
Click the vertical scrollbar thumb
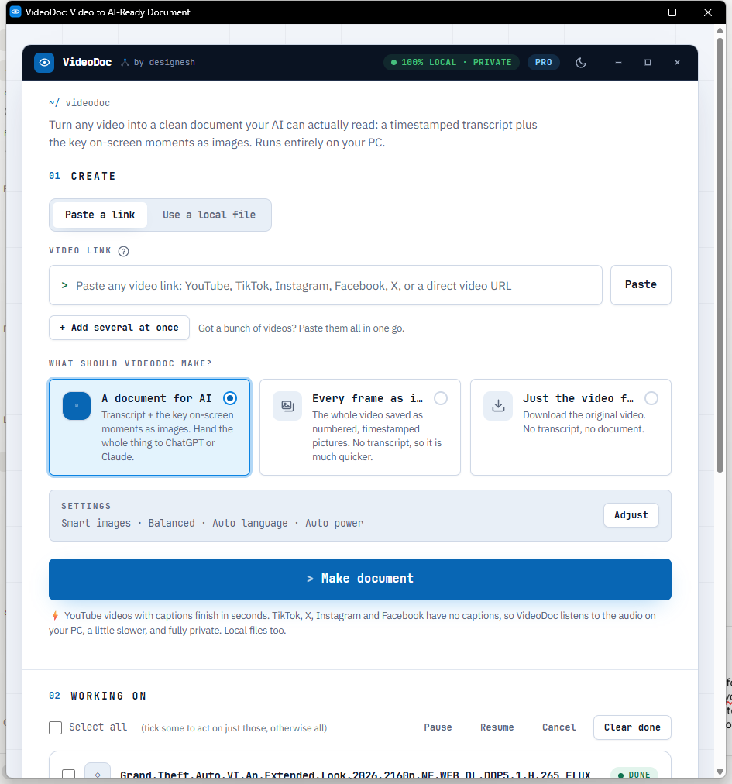[x=720, y=255]
